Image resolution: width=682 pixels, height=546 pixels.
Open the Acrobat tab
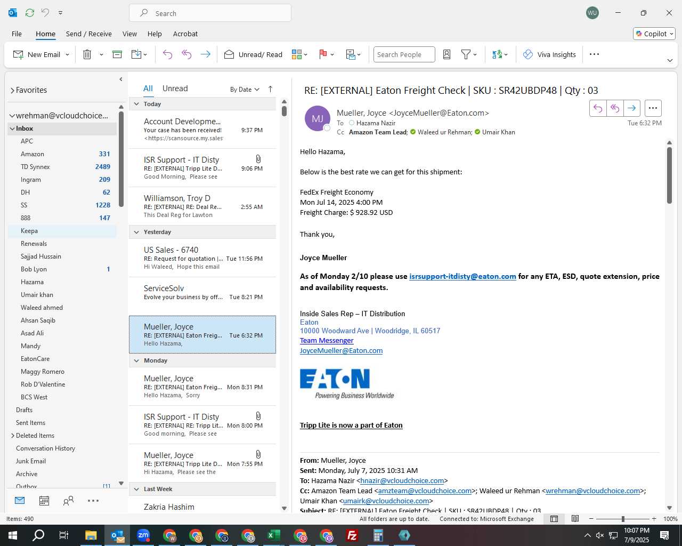coord(185,34)
